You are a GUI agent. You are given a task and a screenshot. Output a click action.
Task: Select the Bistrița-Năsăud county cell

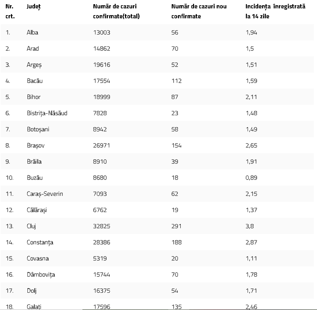(47, 113)
